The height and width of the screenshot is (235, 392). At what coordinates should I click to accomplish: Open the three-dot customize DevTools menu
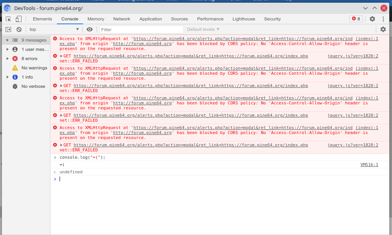coord(383,19)
